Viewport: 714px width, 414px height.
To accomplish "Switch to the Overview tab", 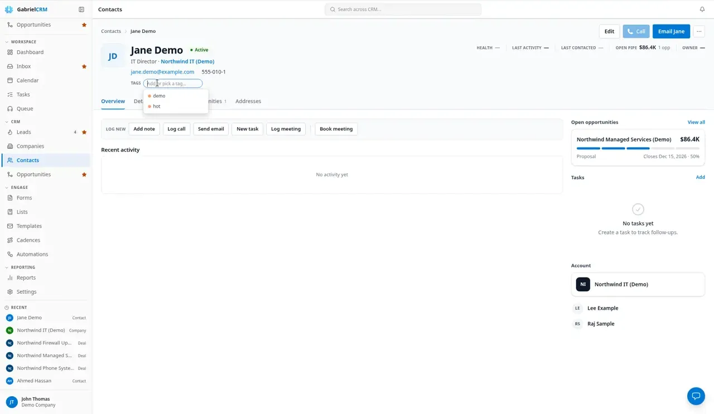I will [113, 101].
